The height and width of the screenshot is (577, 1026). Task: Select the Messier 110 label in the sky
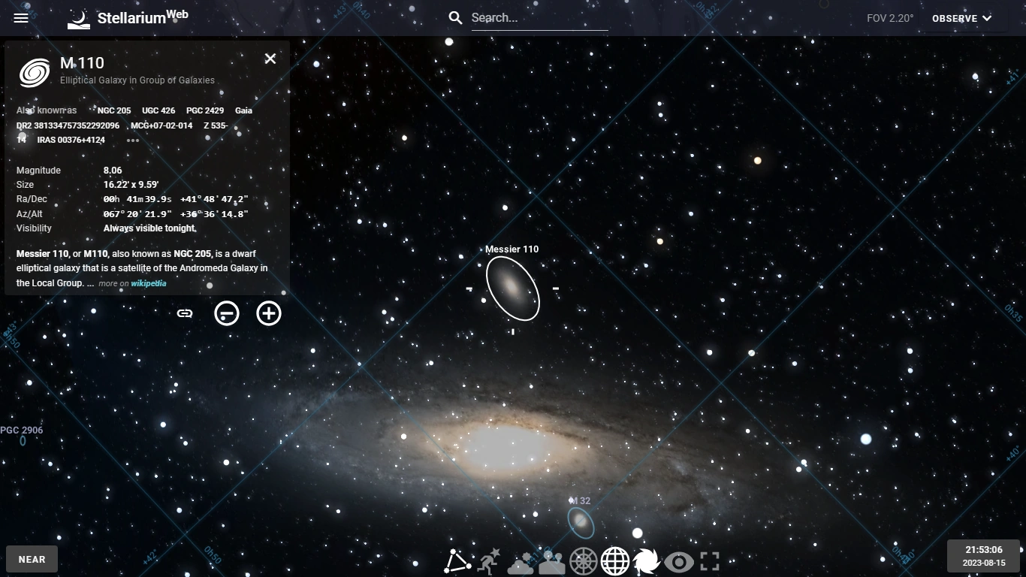[511, 249]
